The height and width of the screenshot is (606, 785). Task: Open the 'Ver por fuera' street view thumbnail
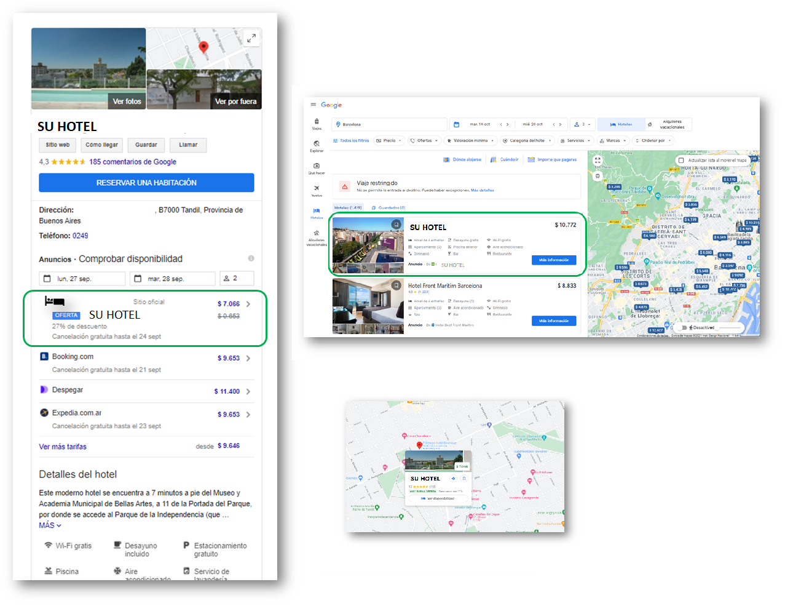coord(204,89)
